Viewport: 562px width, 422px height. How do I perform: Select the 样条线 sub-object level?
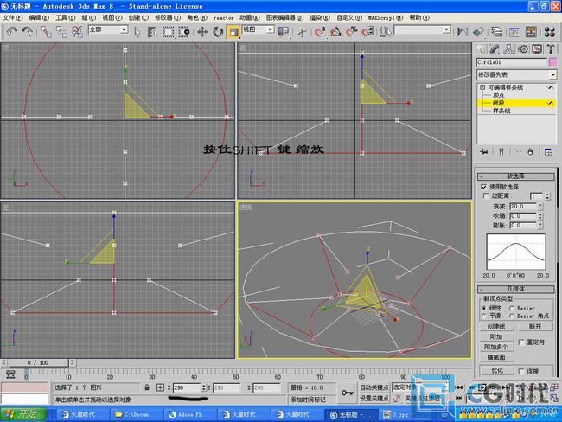(x=501, y=111)
